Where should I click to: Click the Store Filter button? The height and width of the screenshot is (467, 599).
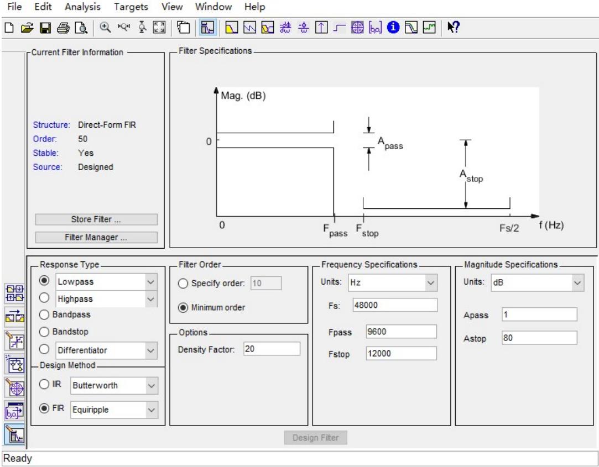pos(96,219)
